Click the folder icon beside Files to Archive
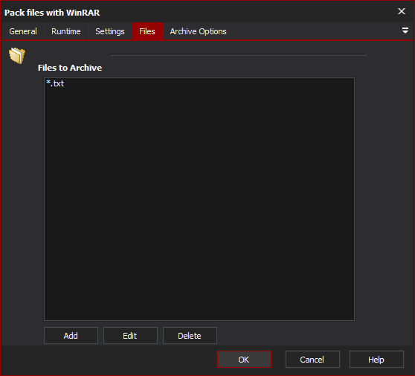This screenshot has height=376, width=415. pos(17,55)
